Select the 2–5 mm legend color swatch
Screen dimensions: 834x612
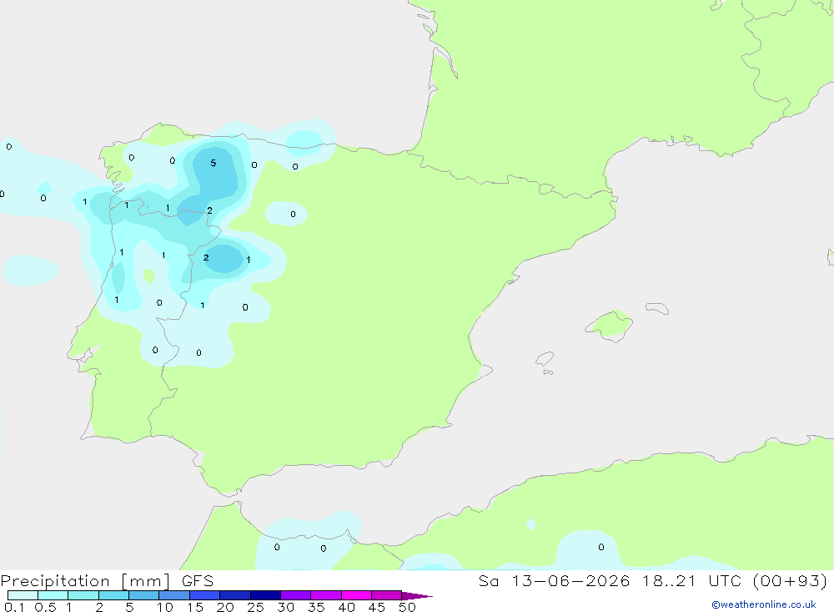[113, 595]
